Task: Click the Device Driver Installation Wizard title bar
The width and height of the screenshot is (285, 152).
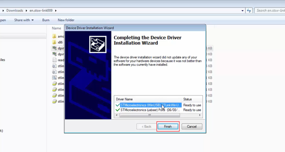Action: coord(135,28)
